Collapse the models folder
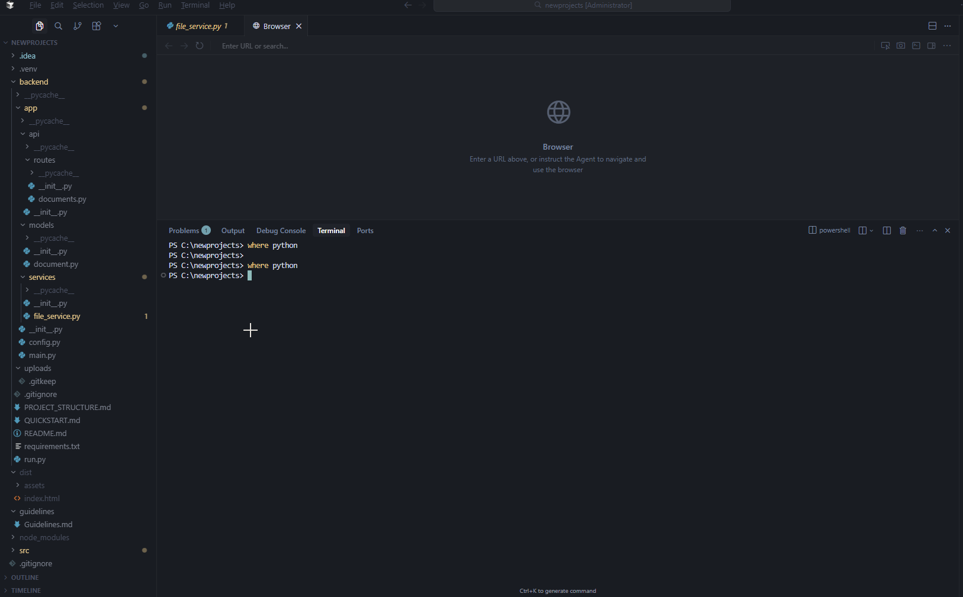Image resolution: width=963 pixels, height=597 pixels. click(78, 225)
